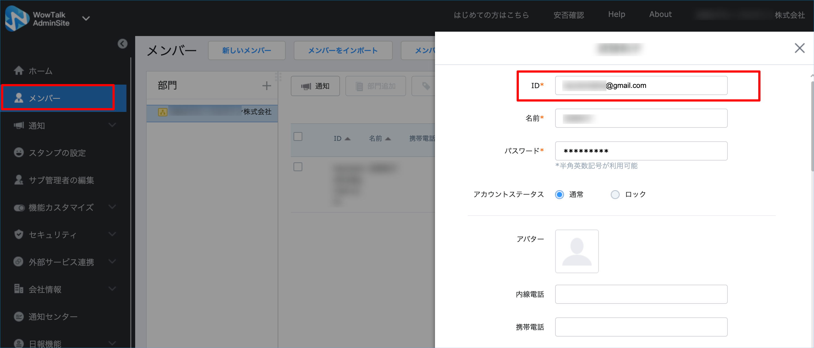The image size is (814, 348).
Task: Expand the 会社情報 chevron
Action: (112, 288)
